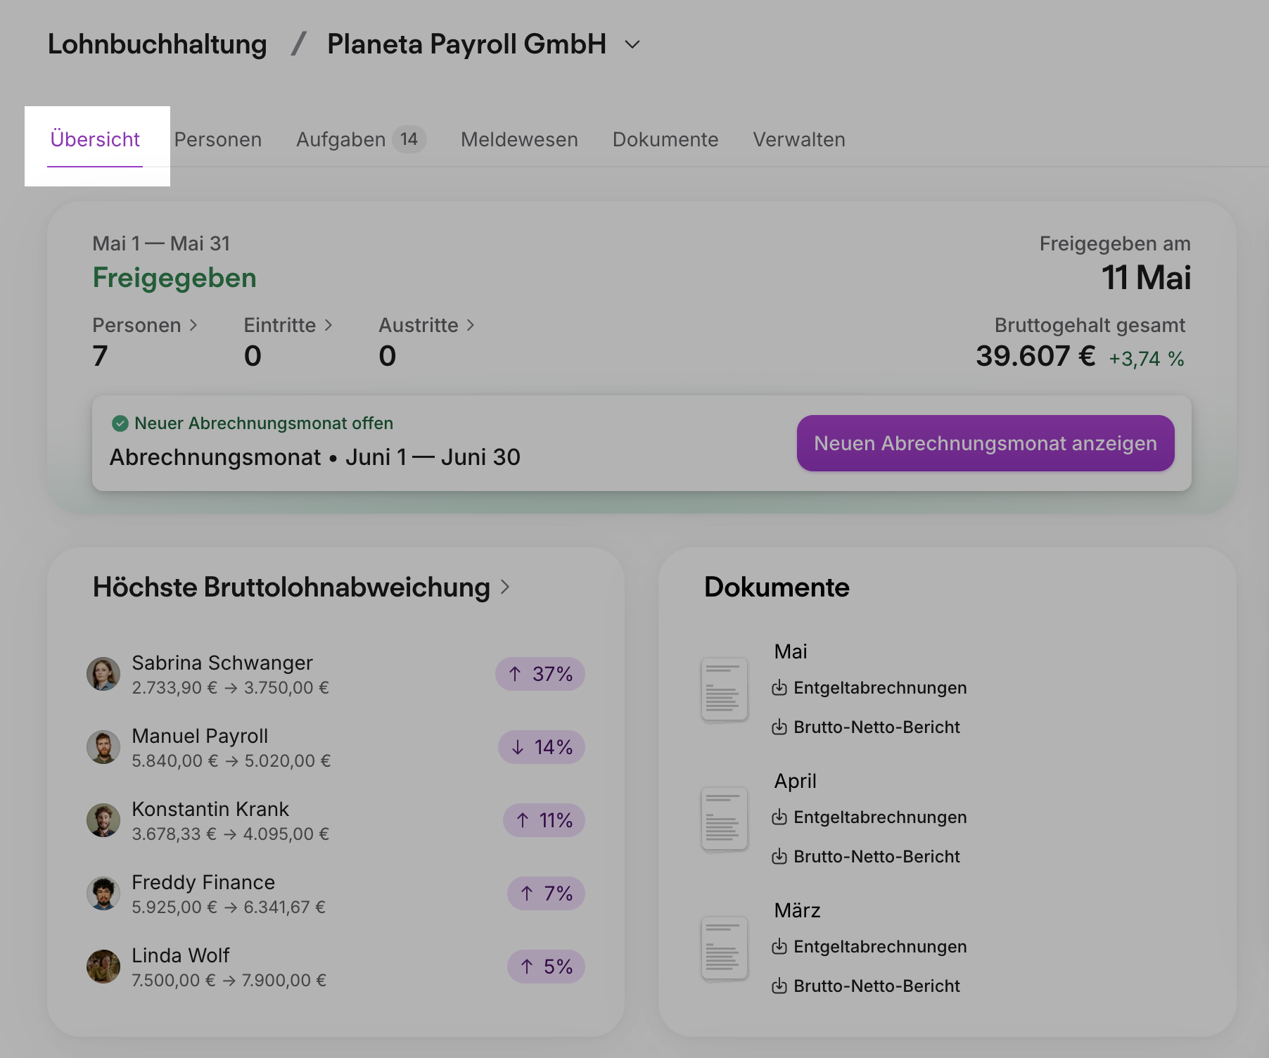Open the Planeta Payroll GmbH company dropdown
Screen dimensions: 1269x1058
632,44
